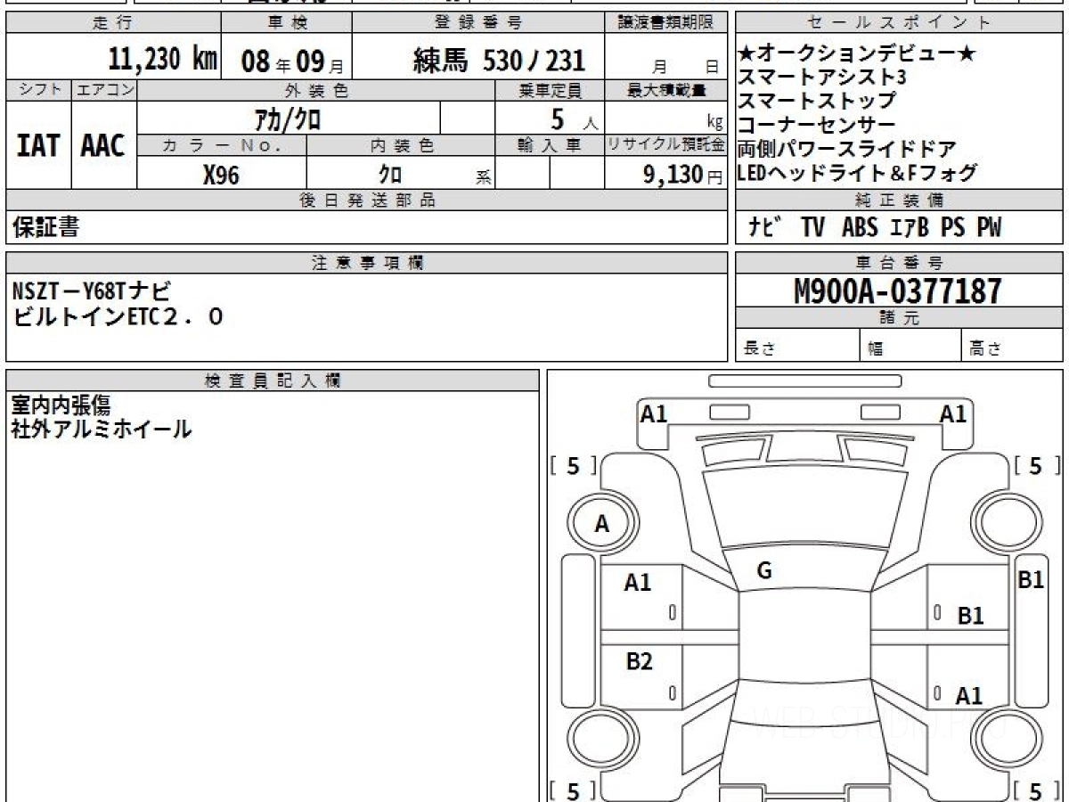Click the IAT shift value

(x=38, y=145)
